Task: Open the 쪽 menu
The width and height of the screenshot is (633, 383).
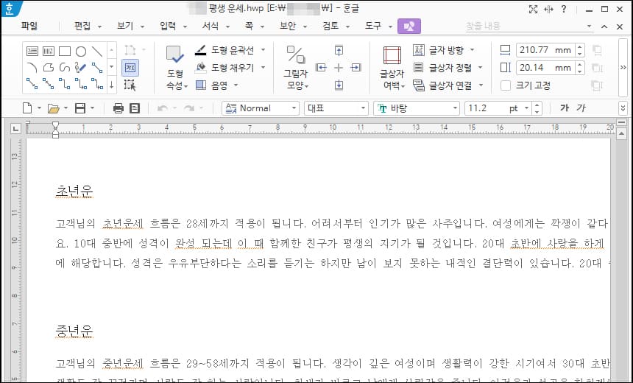Action: (249, 27)
